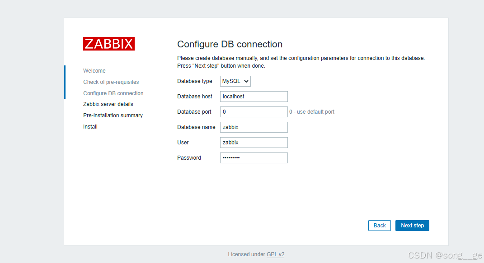Focus the Database port field
Viewport: 484px width, 263px height.
coord(254,112)
